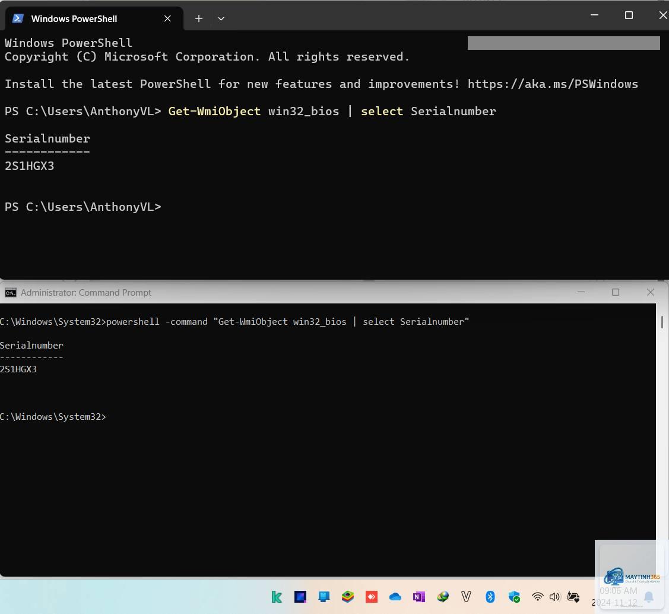The width and height of the screenshot is (669, 614).
Task: Open the green K tray icon
Action: coord(277,597)
